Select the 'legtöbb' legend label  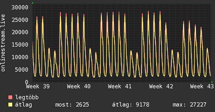[x=27, y=97]
